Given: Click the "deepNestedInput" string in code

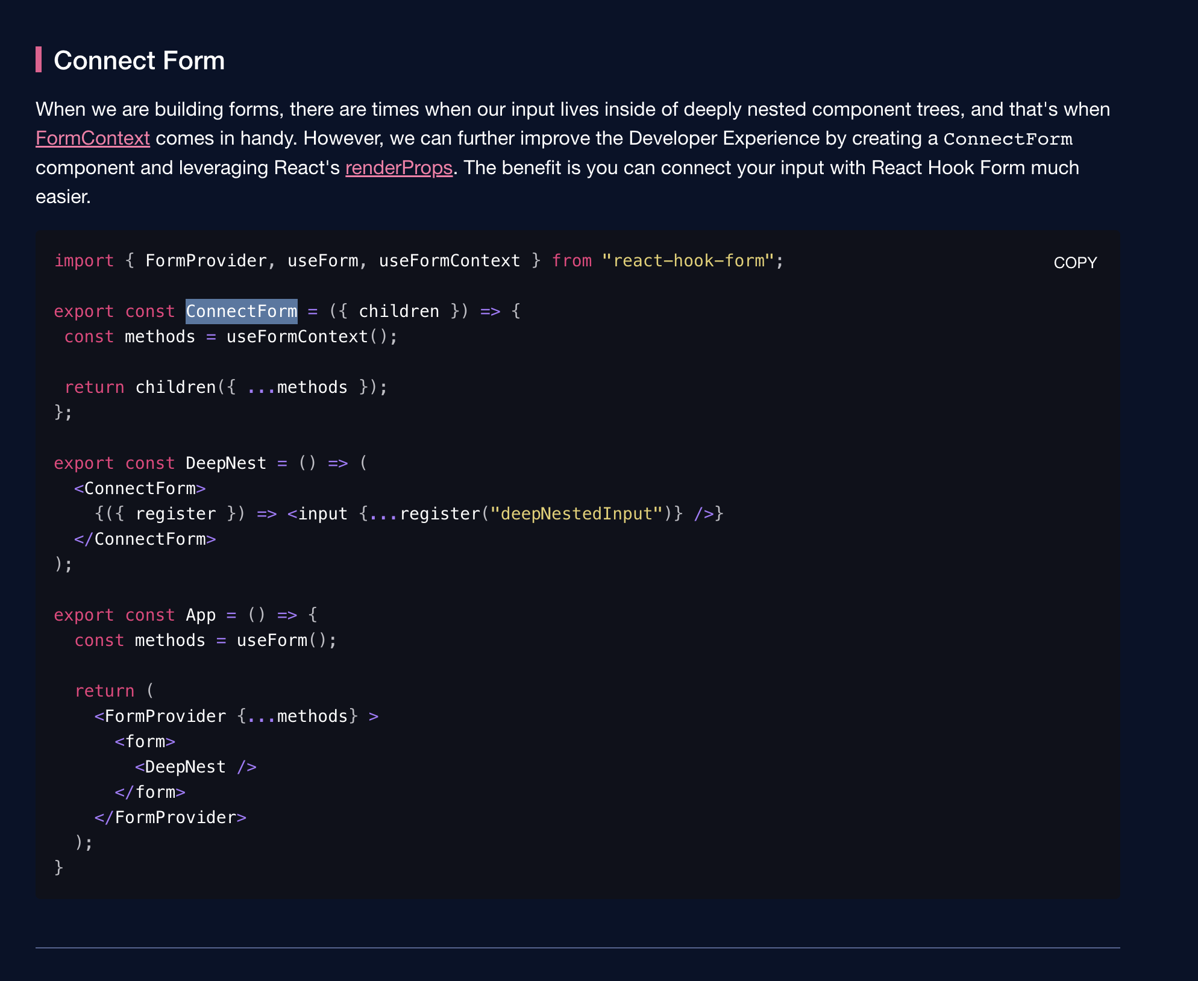Looking at the screenshot, I should (575, 514).
